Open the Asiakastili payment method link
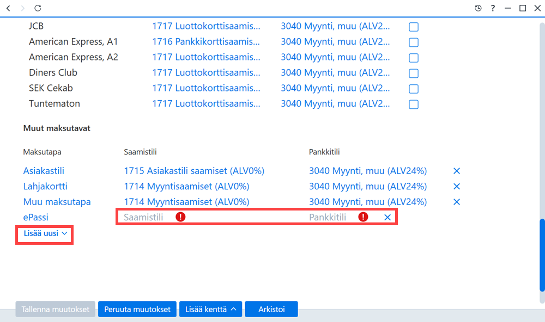This screenshot has height=322, width=545. tap(44, 171)
